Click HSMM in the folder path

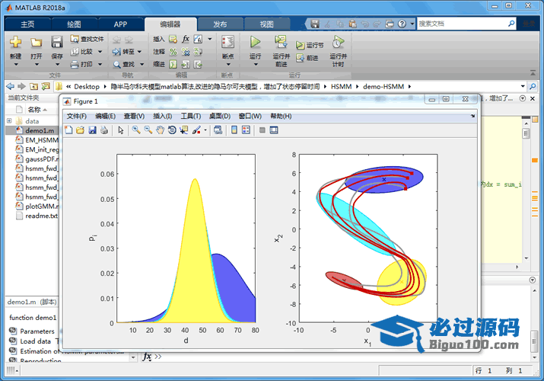coord(342,86)
